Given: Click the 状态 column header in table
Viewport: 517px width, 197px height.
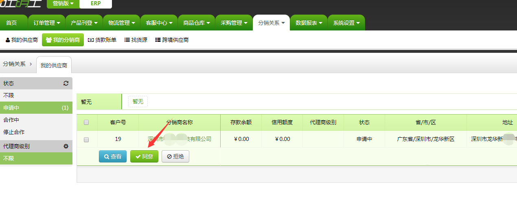Looking at the screenshot, I should pos(364,122).
